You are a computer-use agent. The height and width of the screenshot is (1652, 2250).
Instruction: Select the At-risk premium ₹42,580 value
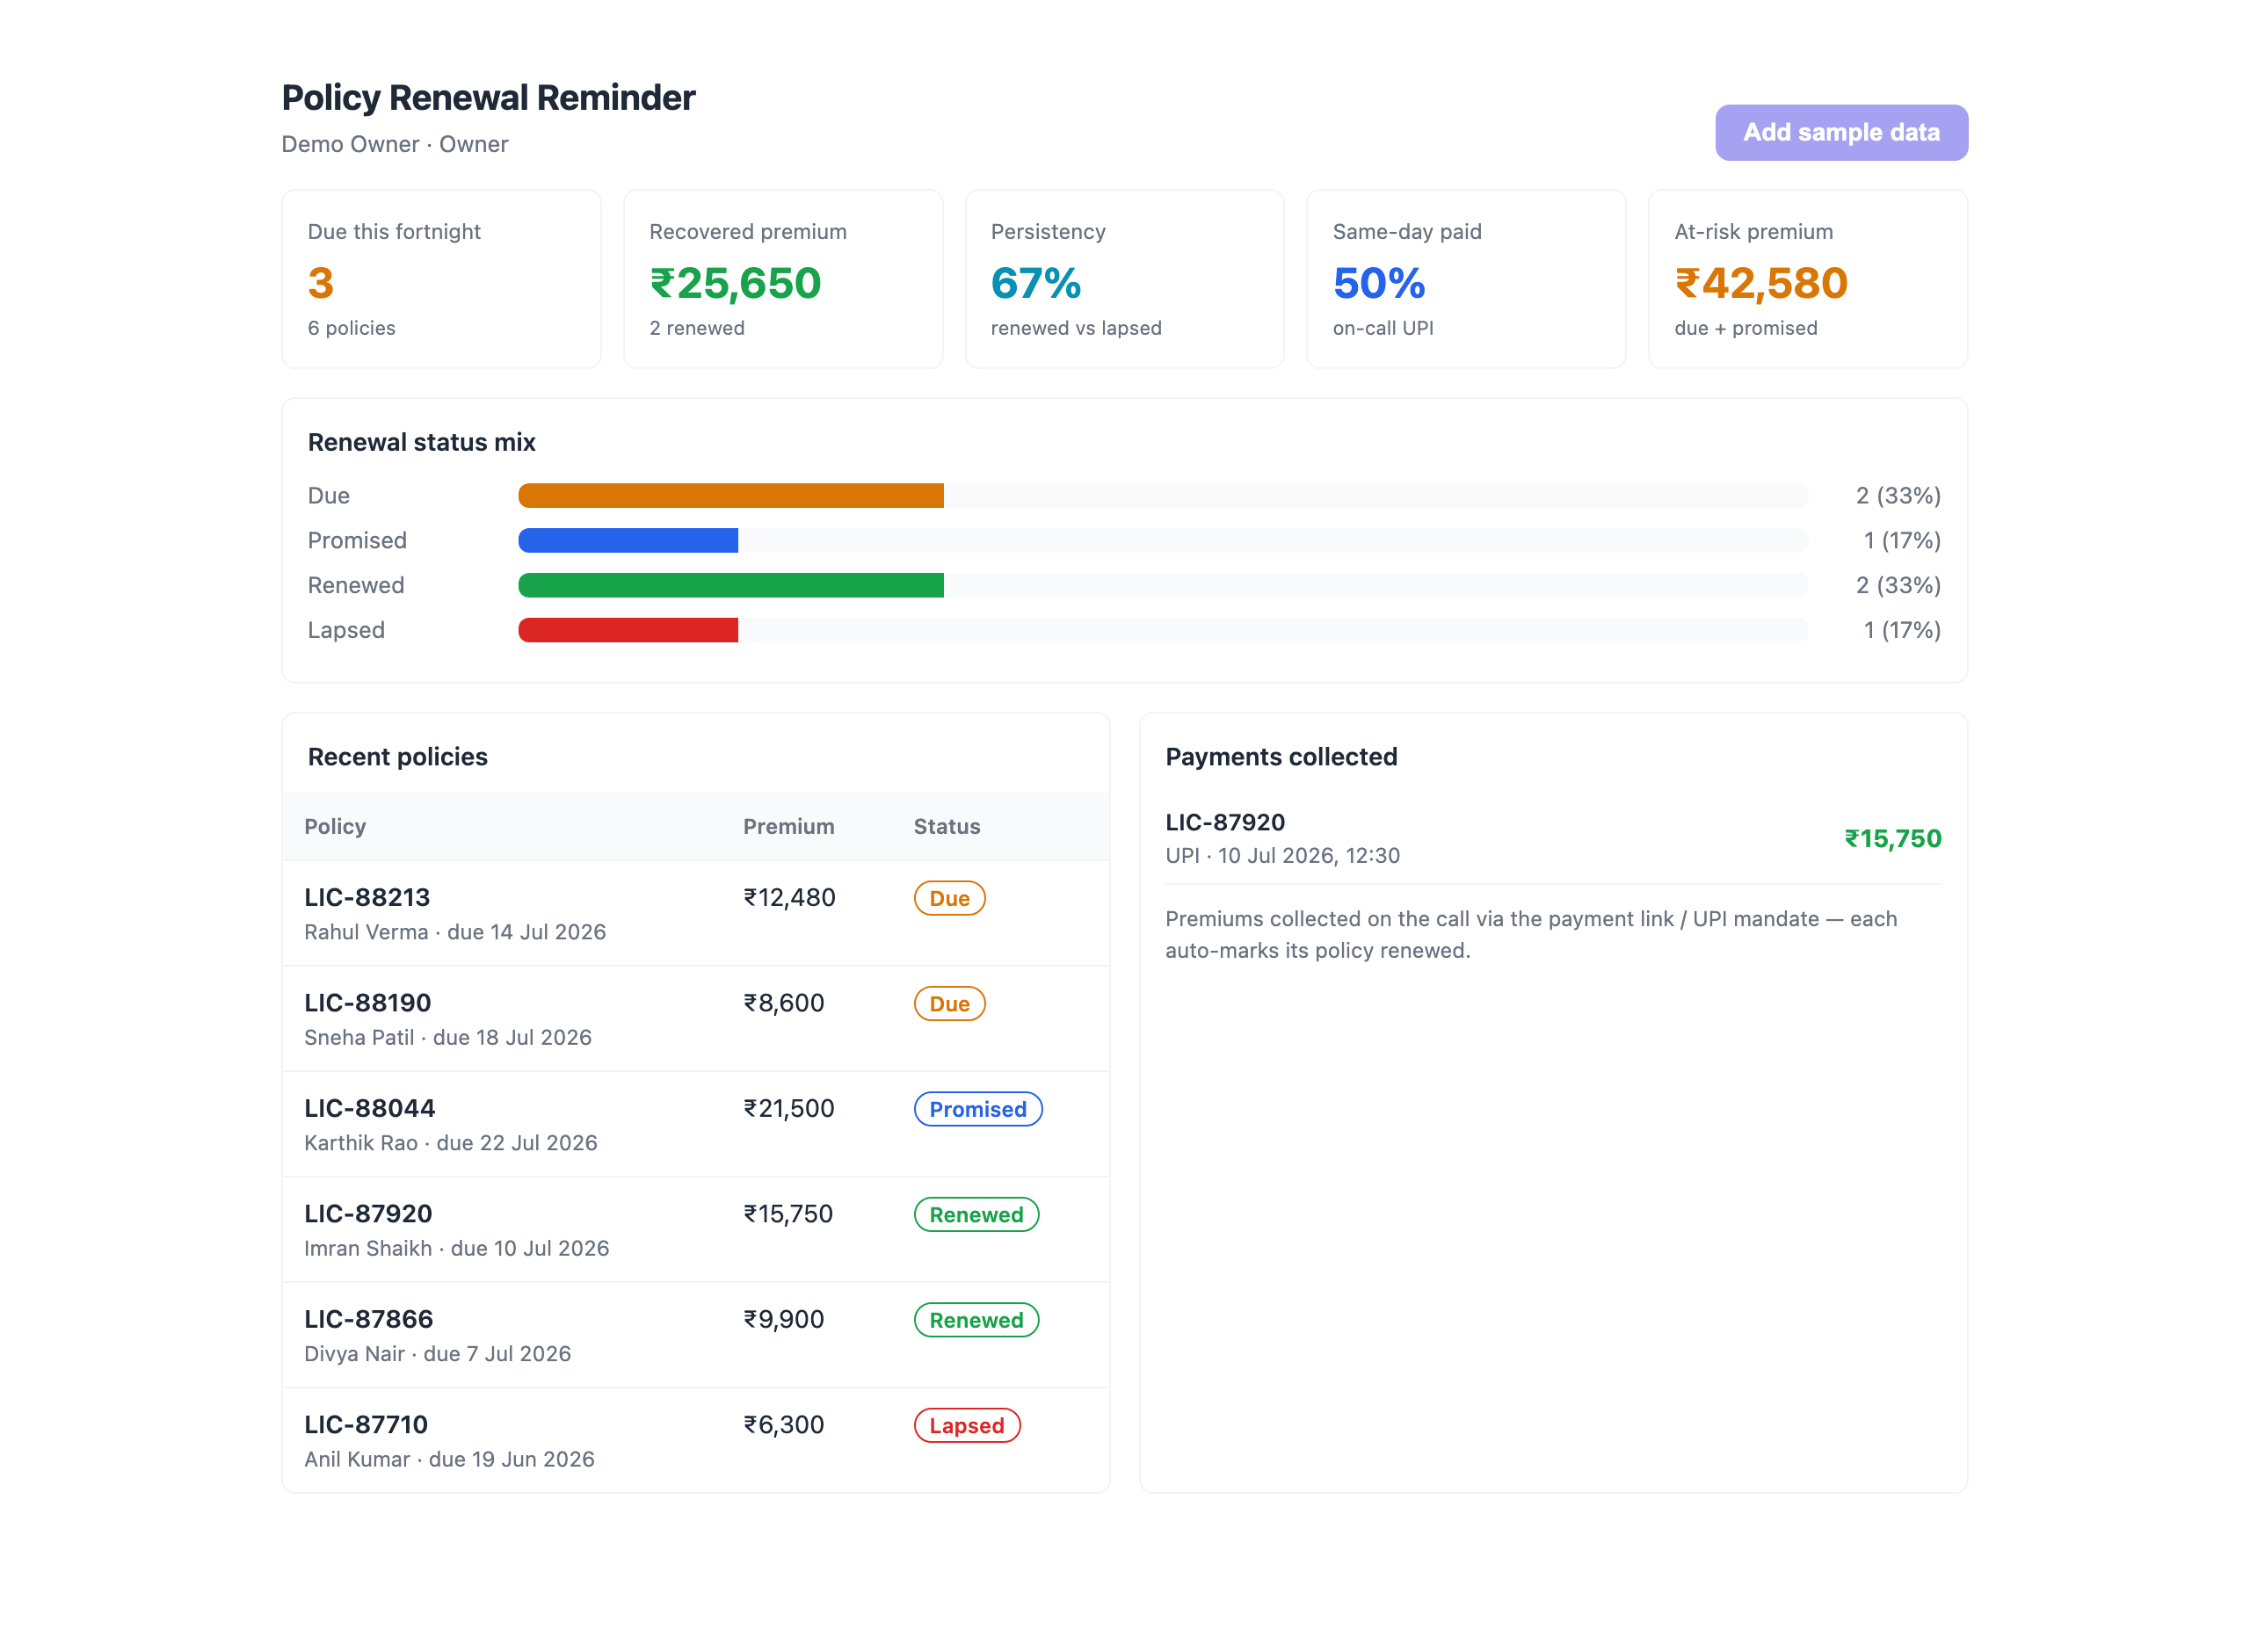click(x=1760, y=283)
